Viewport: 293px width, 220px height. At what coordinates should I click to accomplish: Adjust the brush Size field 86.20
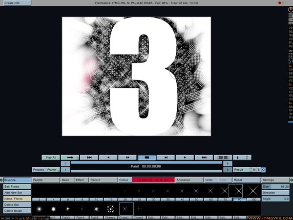(x=275, y=187)
